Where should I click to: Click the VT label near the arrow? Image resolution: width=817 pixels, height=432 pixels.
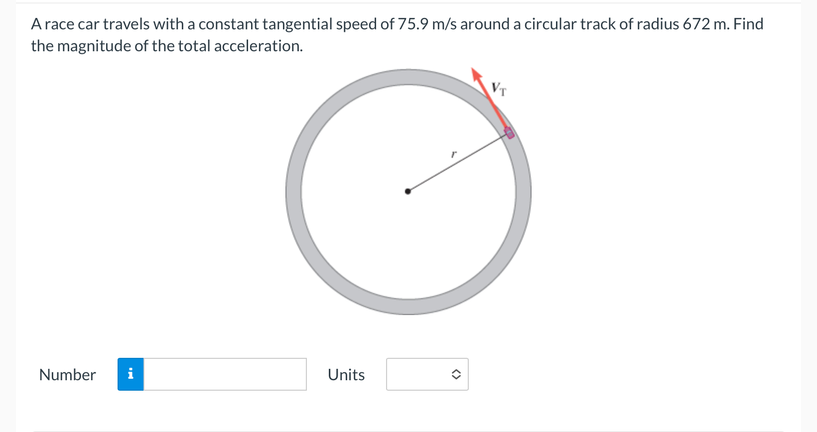498,89
